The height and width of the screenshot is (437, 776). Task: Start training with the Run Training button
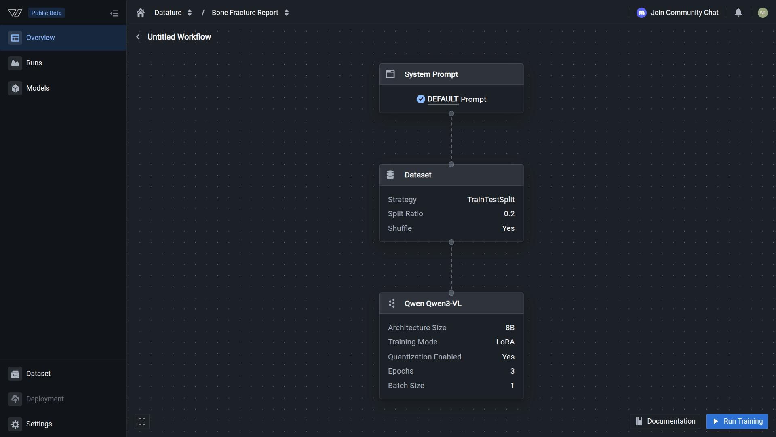click(737, 421)
